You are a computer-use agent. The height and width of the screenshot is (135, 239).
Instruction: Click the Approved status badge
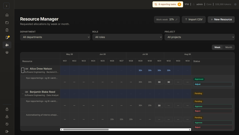point(199,79)
